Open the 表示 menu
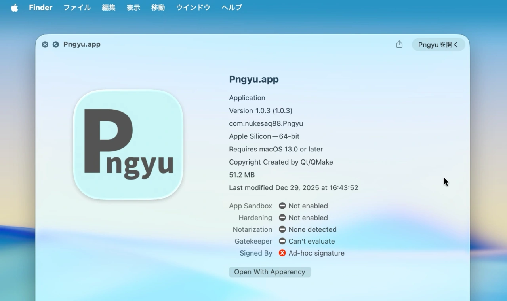507x301 pixels. (133, 7)
